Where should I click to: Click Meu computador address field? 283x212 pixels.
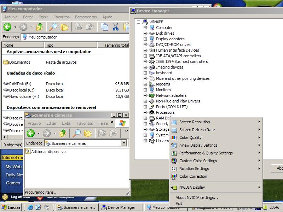coord(75,37)
